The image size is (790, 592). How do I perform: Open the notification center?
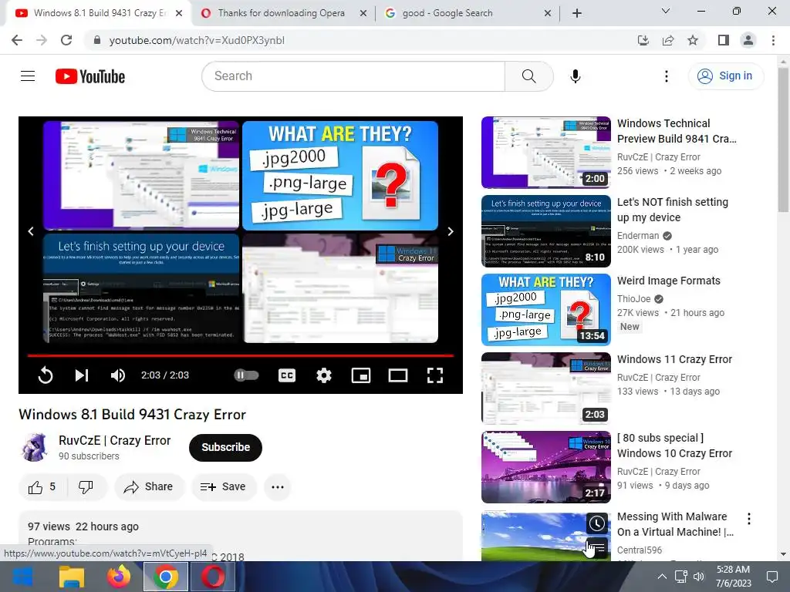point(771,577)
